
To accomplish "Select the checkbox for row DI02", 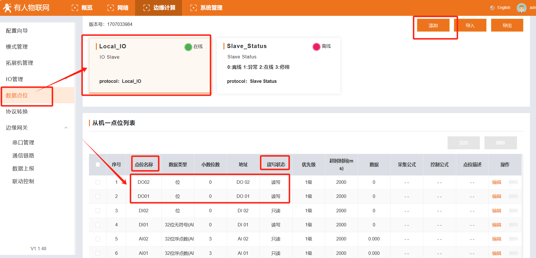I will (x=98, y=211).
